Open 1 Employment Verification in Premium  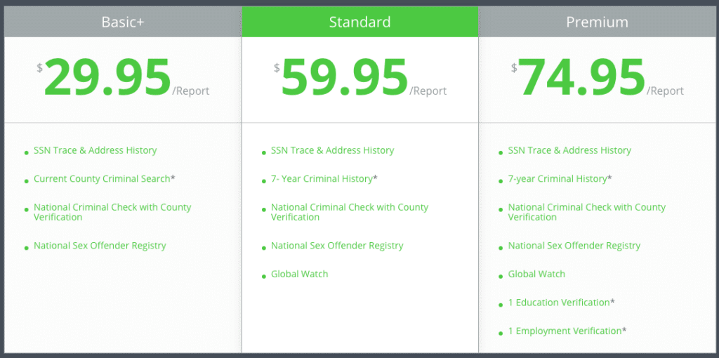567,331
